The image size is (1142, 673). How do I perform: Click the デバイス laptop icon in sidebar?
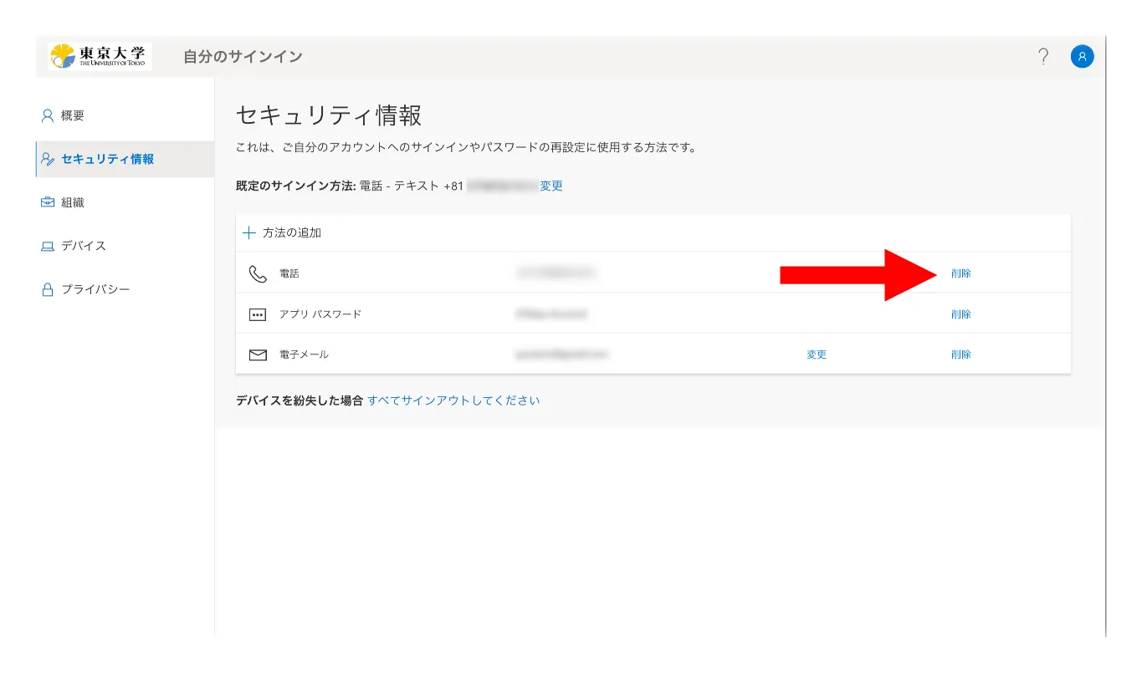[48, 246]
